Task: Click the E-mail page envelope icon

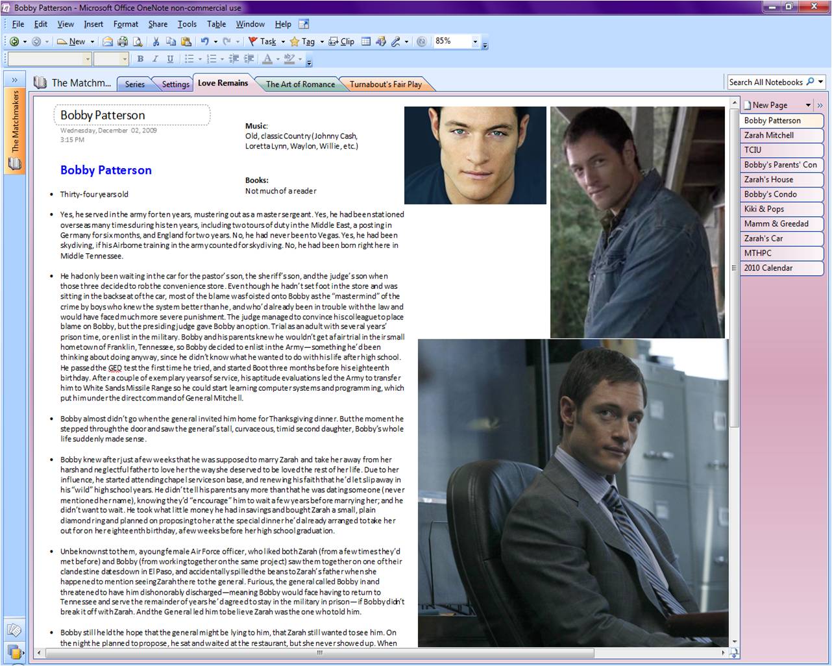Action: tap(108, 42)
